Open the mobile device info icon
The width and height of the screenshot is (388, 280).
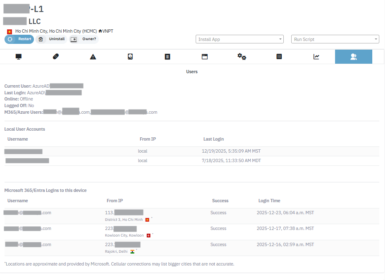click(x=130, y=57)
